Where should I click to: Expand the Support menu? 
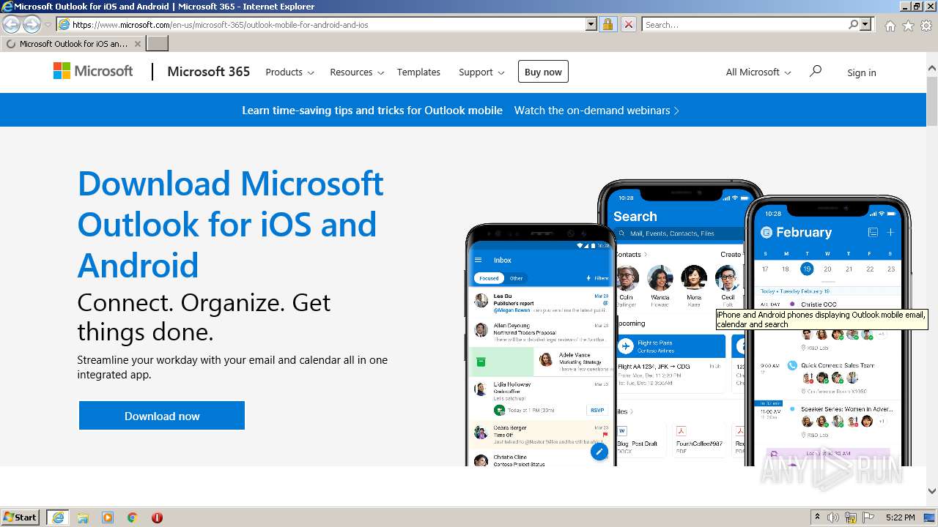tap(481, 72)
